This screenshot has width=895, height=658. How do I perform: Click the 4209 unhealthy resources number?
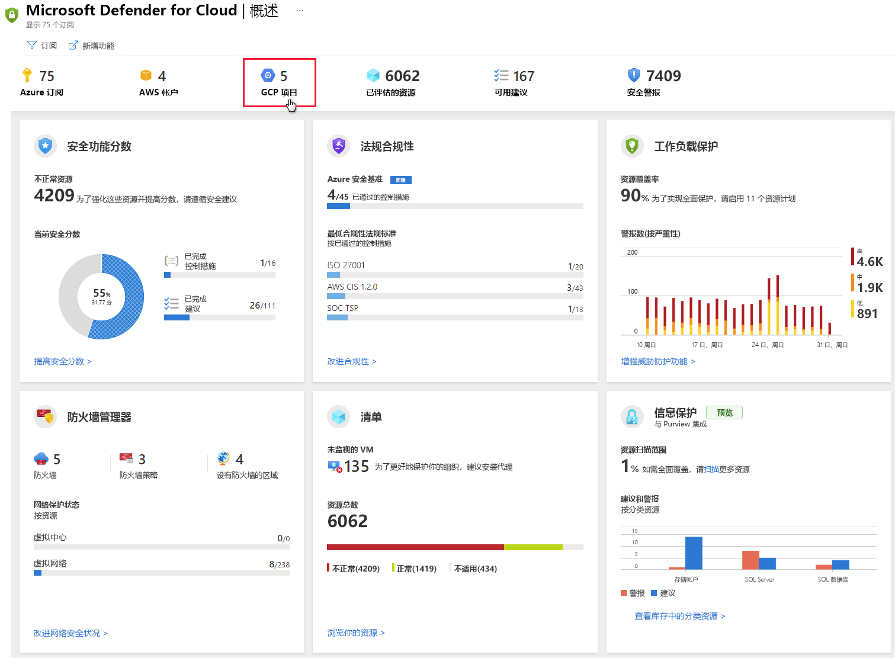(x=54, y=195)
